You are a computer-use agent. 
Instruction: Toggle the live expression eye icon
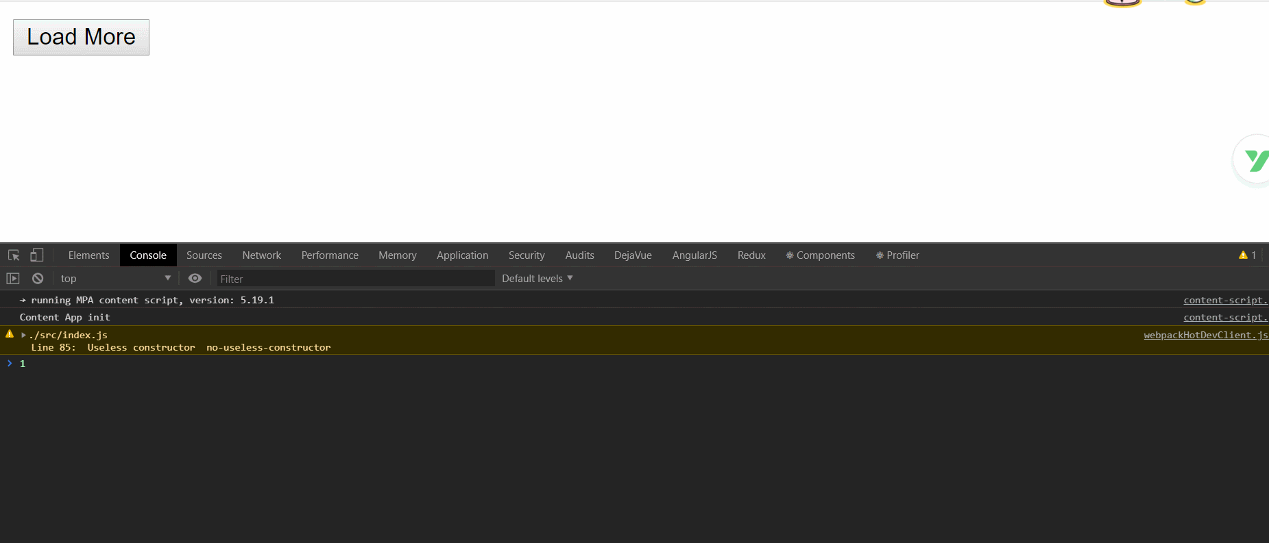coord(195,279)
